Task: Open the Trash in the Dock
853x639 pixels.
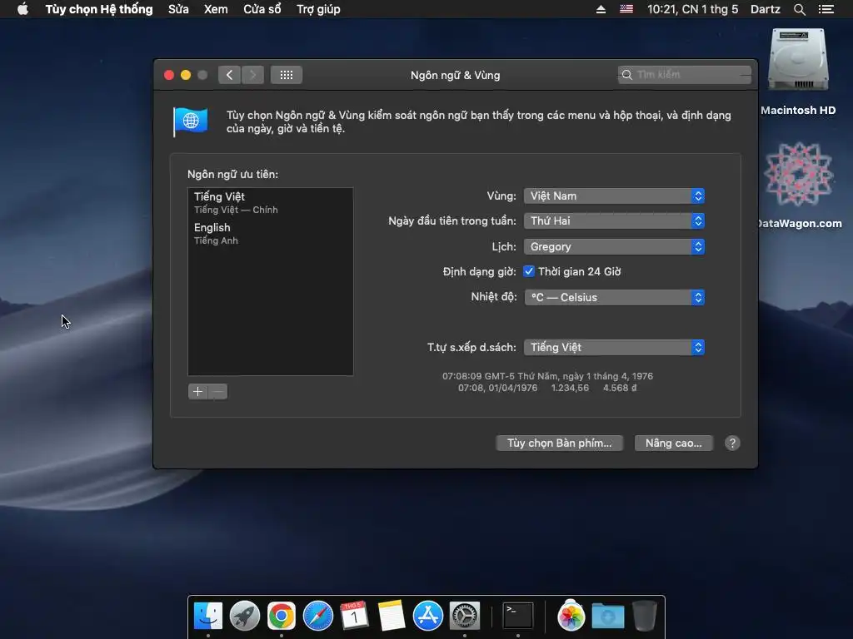Action: coord(645,616)
